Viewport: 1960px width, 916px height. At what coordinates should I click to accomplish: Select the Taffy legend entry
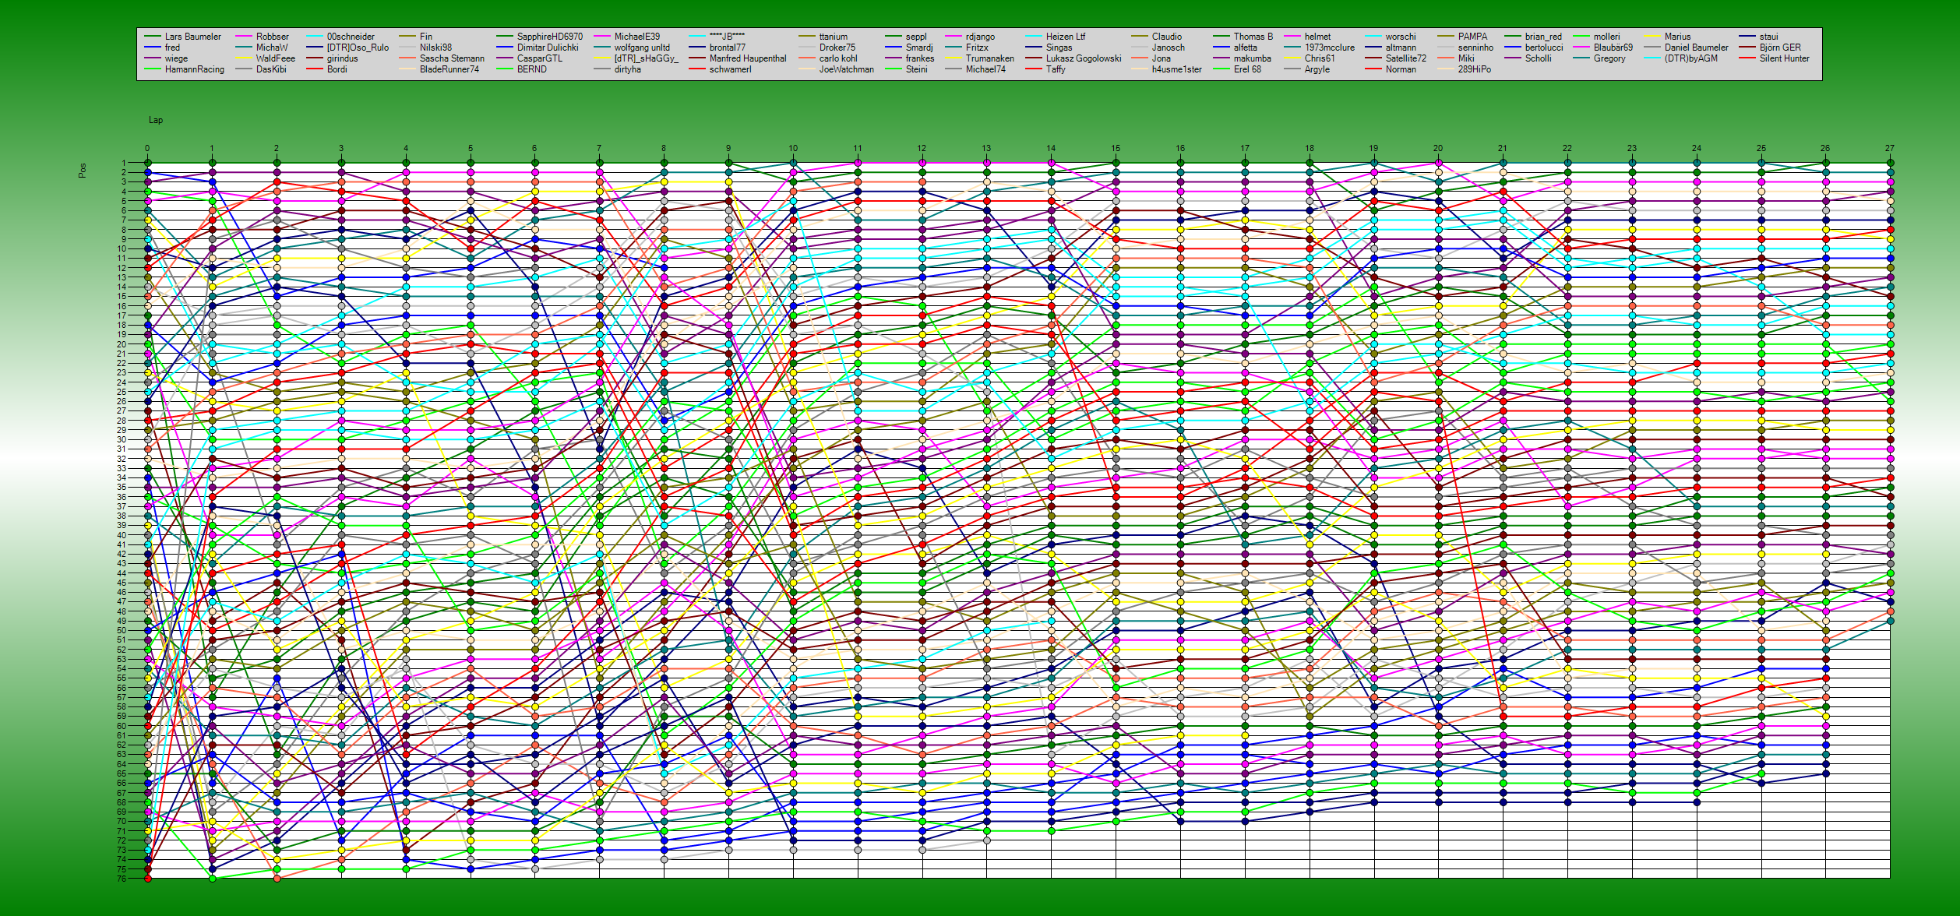[1055, 69]
